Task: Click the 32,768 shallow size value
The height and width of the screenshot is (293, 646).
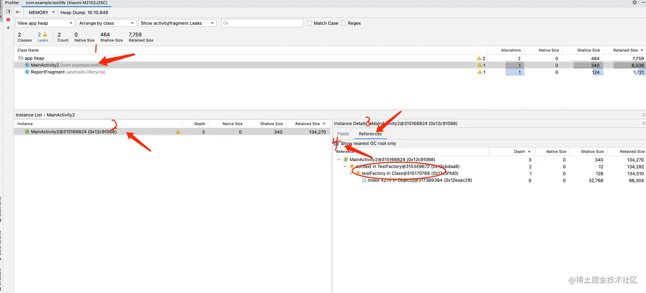Action: [x=596, y=180]
